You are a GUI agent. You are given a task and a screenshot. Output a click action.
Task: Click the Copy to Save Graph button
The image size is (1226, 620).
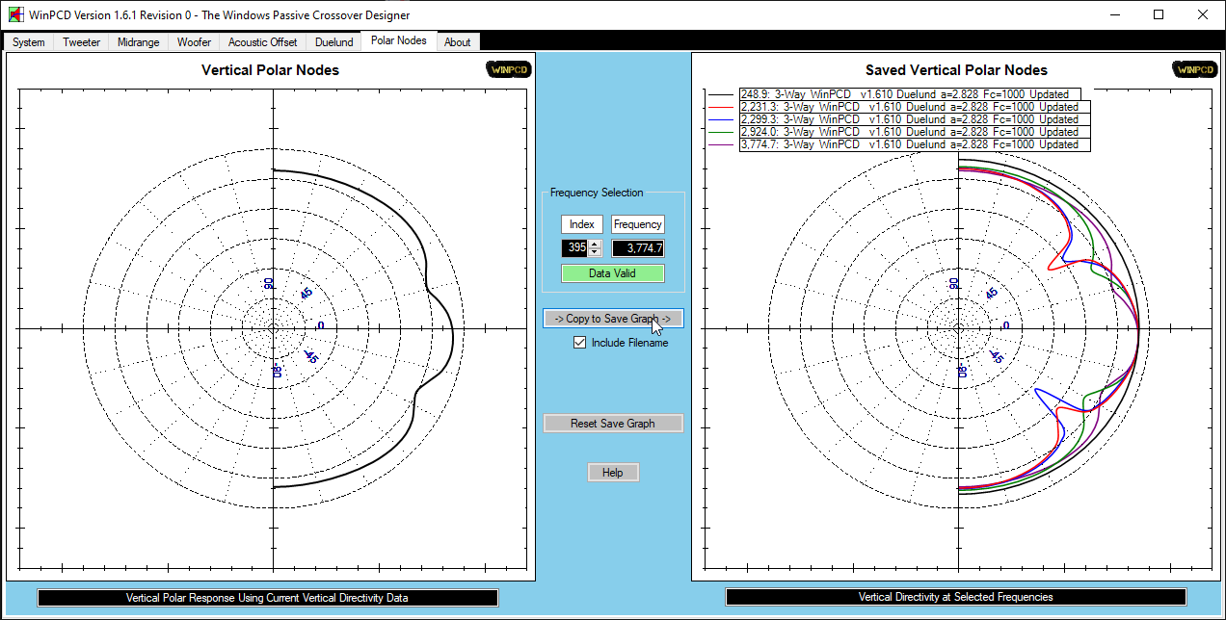(613, 319)
